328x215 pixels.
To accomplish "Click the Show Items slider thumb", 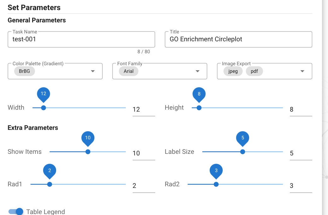I will coord(88,152).
